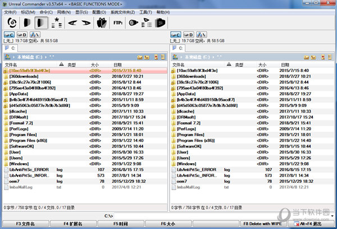Open the [Program Files] folder in left panel

coord(23,134)
